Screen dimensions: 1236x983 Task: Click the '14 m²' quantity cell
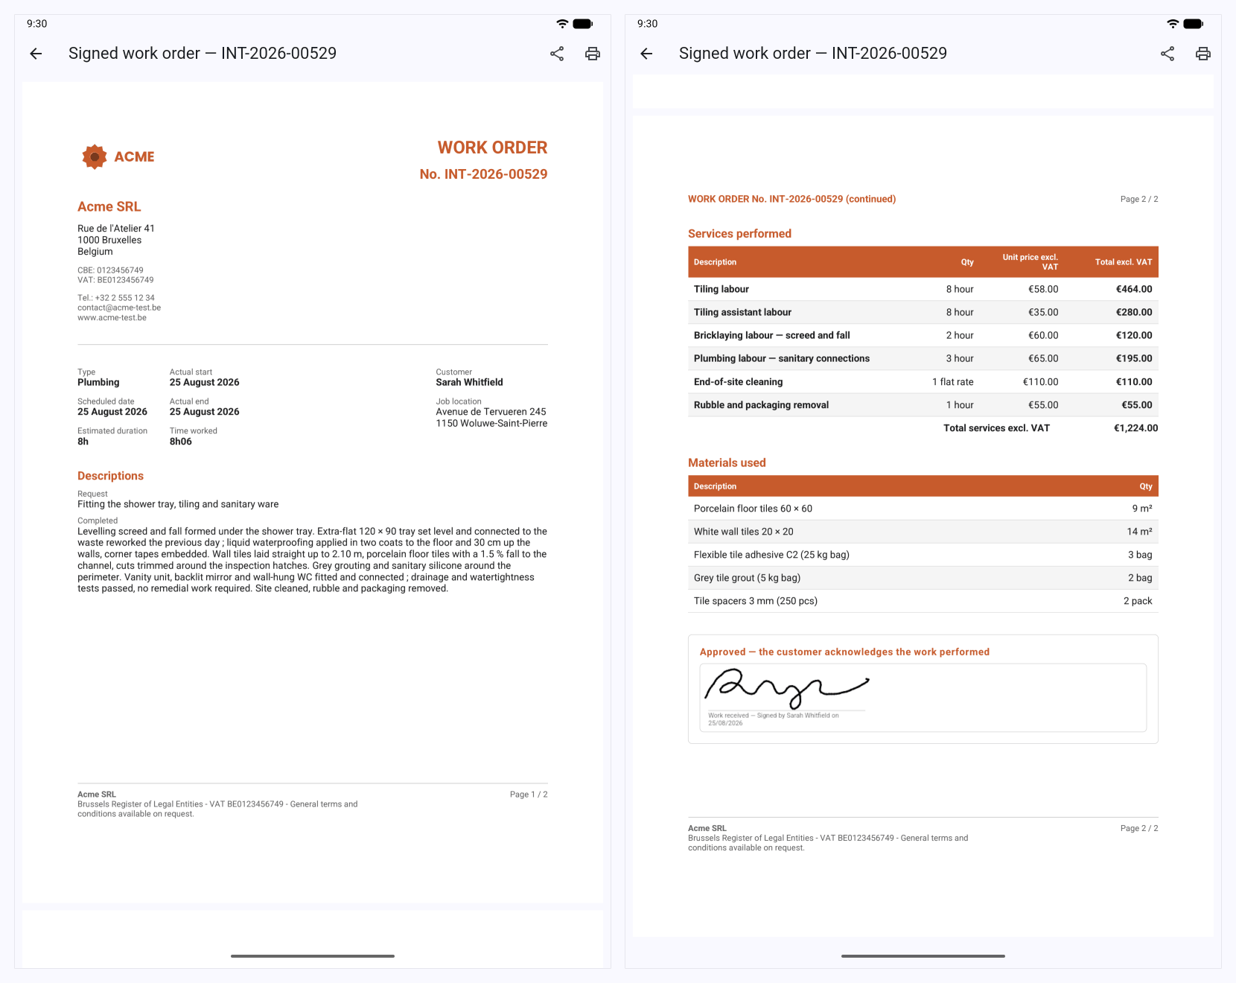(x=1139, y=532)
